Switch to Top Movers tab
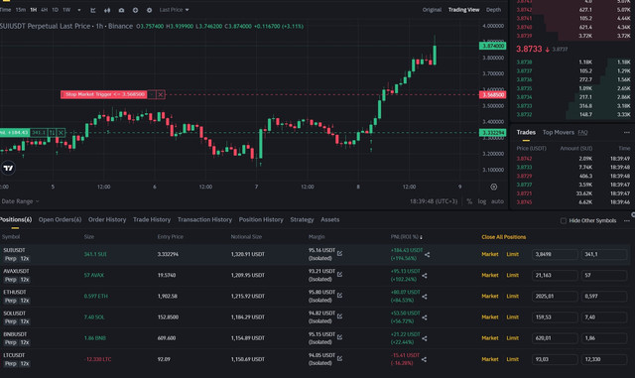 (x=558, y=133)
